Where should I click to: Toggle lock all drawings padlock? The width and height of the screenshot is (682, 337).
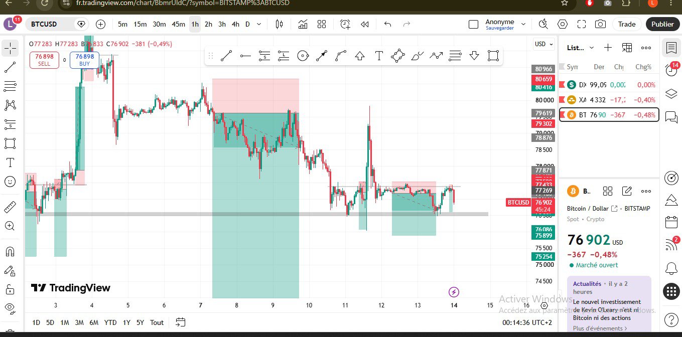(x=10, y=289)
